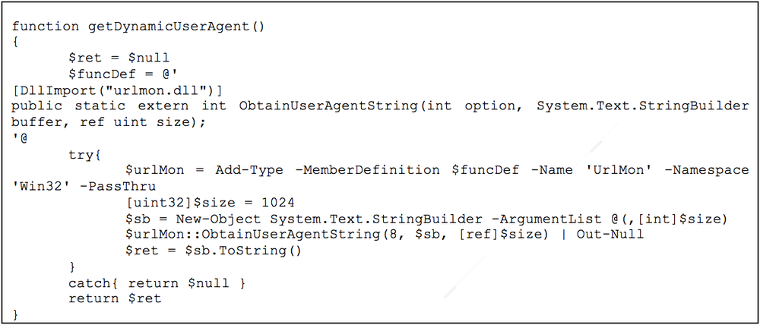Click the try keyword
The height and width of the screenshot is (325, 760).
(82, 154)
